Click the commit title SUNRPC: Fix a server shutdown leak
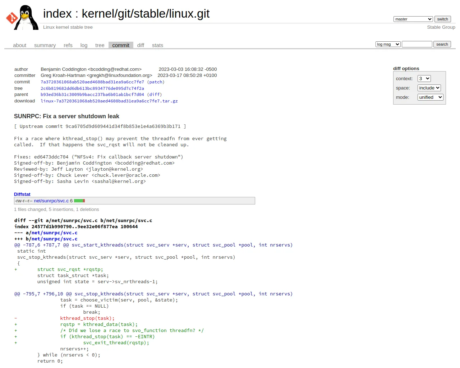 click(x=66, y=116)
